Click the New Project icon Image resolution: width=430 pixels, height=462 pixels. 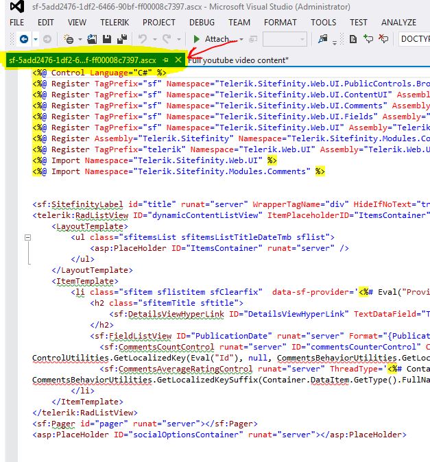tap(69, 39)
